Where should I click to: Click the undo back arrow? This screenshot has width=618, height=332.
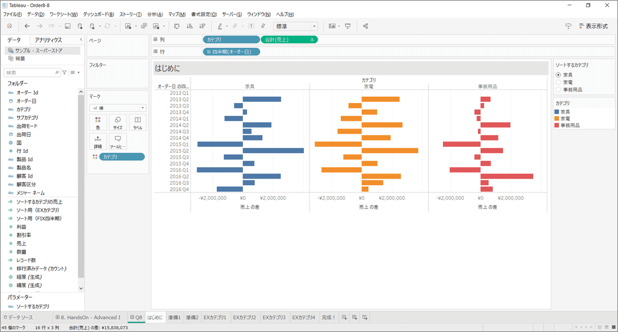(x=27, y=26)
